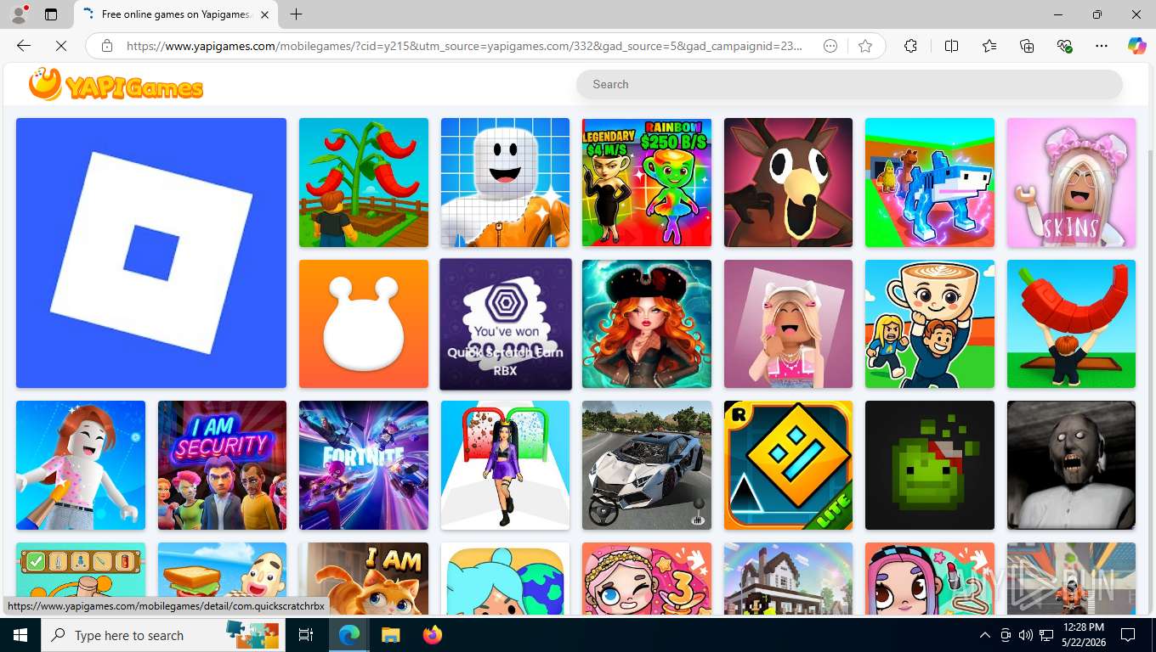This screenshot has height=652, width=1156.
Task: Select the white blocky head orange jacket game
Action: tap(505, 183)
